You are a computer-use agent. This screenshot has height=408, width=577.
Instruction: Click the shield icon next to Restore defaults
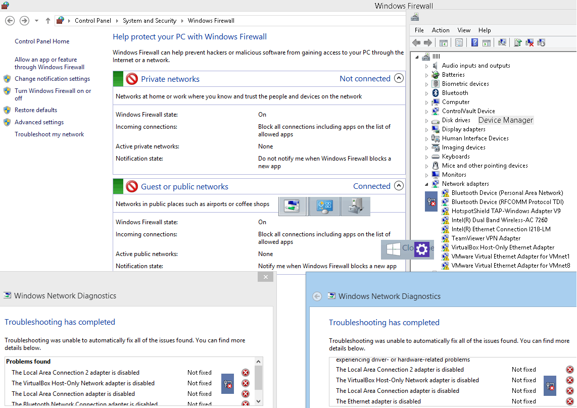[7, 110]
